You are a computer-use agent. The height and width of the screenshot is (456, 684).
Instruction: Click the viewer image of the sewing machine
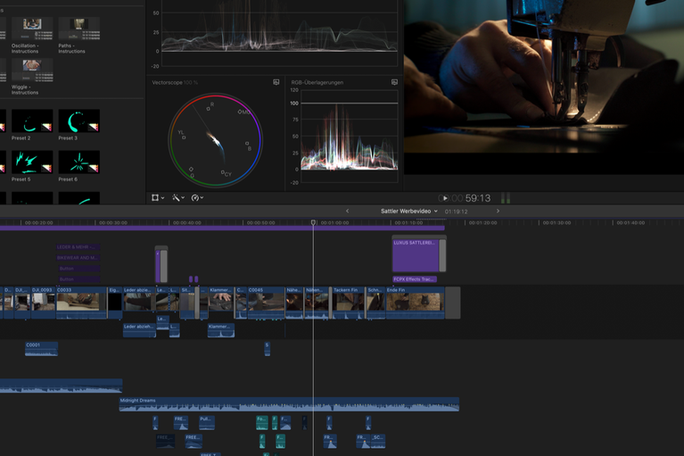click(x=543, y=77)
